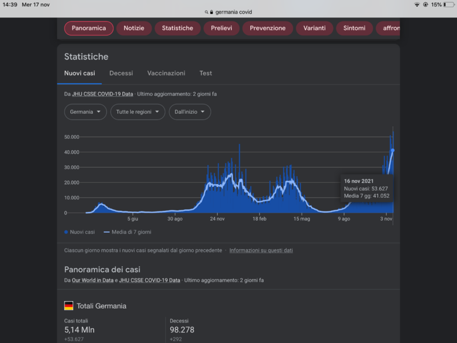Select the Prevenzione chip
Screen dimensions: 457x343
[267, 28]
